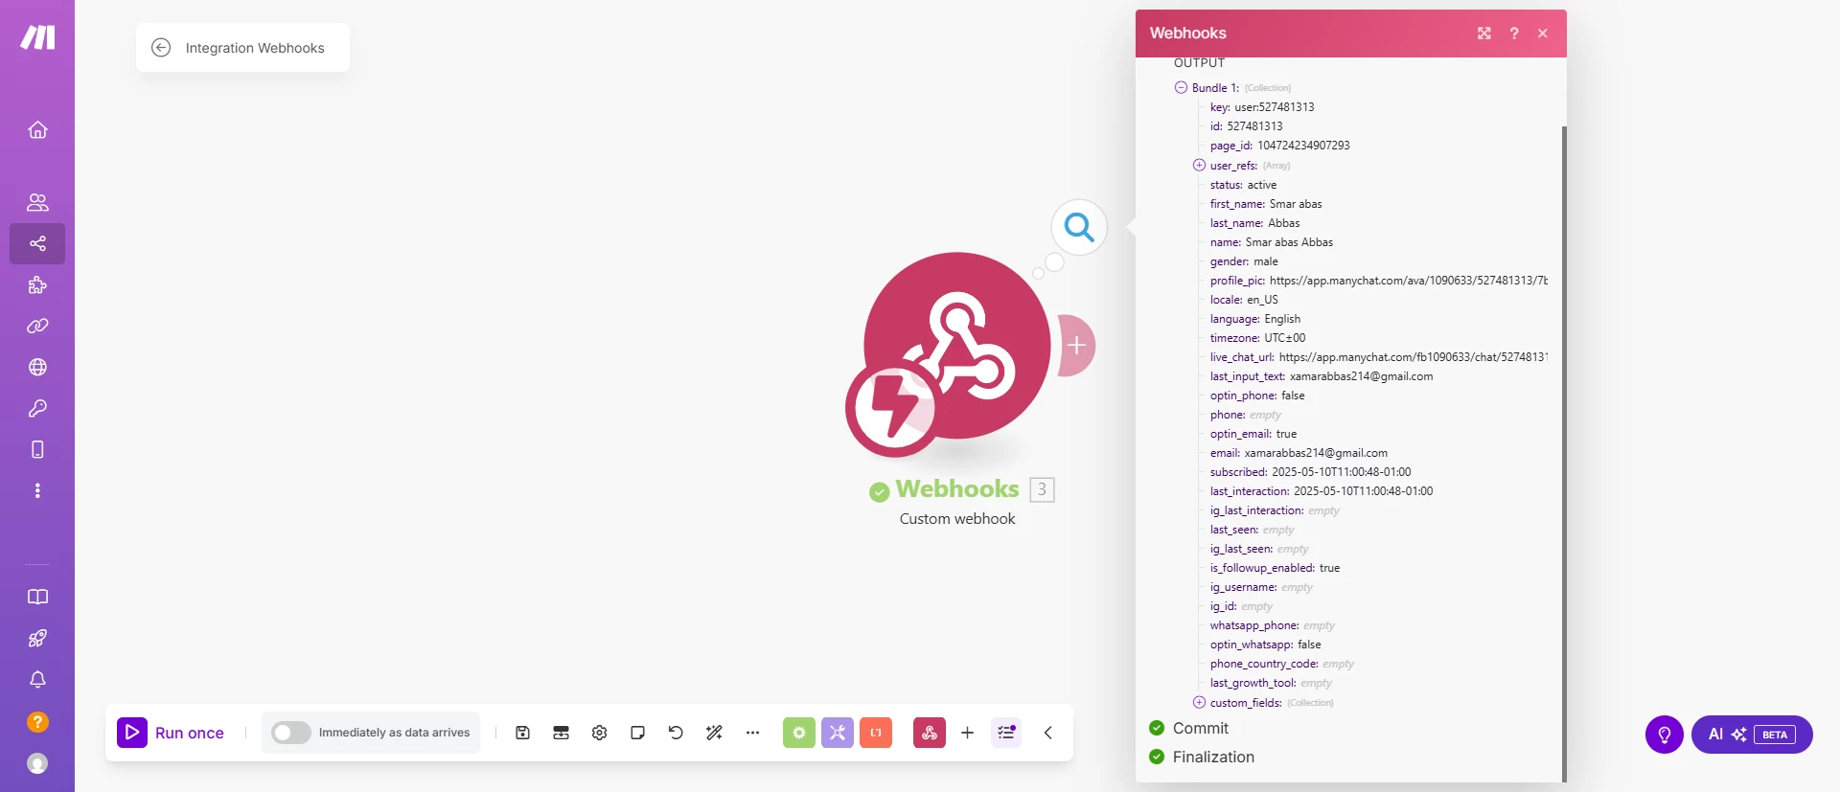Viewport: 1840px width, 792px height.
Task: Expand the Webhooks output panel to full screen
Action: (1483, 34)
